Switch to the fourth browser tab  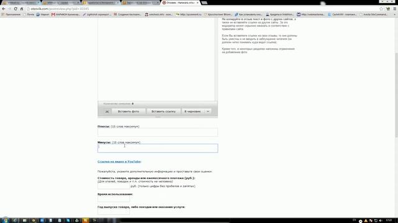coord(141,2)
